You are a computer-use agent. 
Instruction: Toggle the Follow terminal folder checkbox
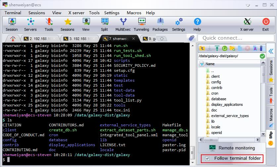click(207, 159)
